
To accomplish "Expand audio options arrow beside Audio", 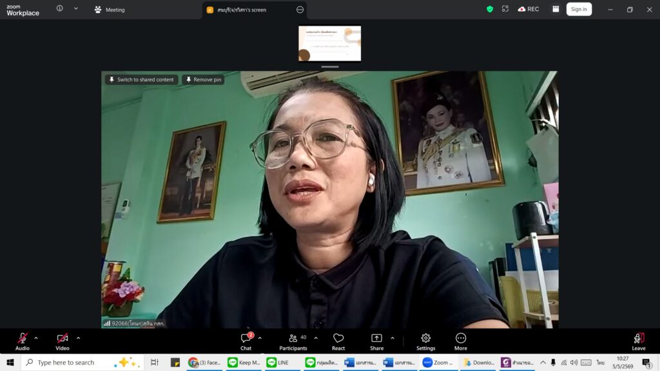I will click(36, 338).
